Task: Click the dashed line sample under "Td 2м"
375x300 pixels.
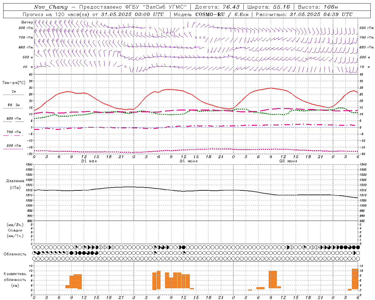Action: tap(13, 108)
